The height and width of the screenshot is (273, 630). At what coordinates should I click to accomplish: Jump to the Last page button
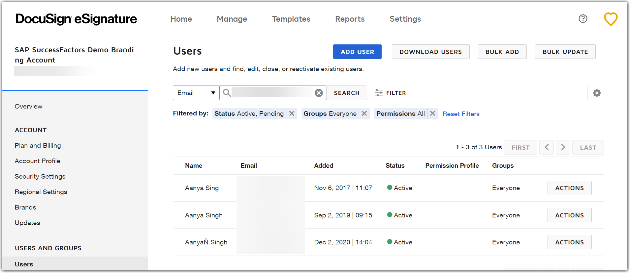click(x=588, y=147)
